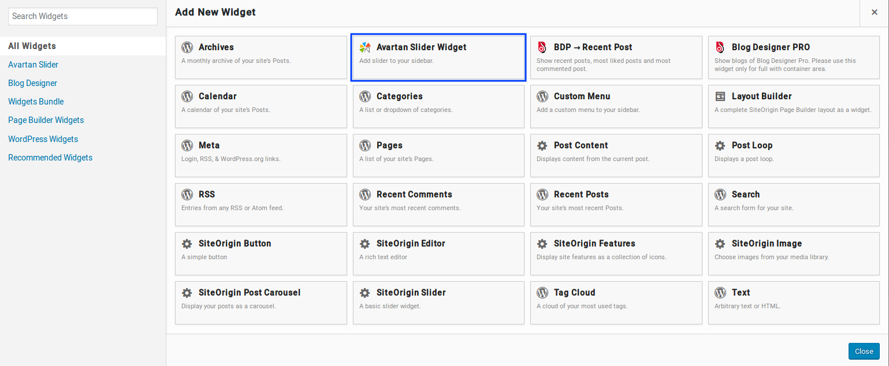Select the Pages widget title
Viewport: 889px width, 366px height.
[389, 145]
